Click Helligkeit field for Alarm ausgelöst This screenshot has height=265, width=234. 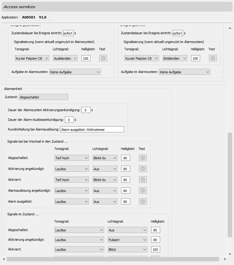[x=126, y=202]
